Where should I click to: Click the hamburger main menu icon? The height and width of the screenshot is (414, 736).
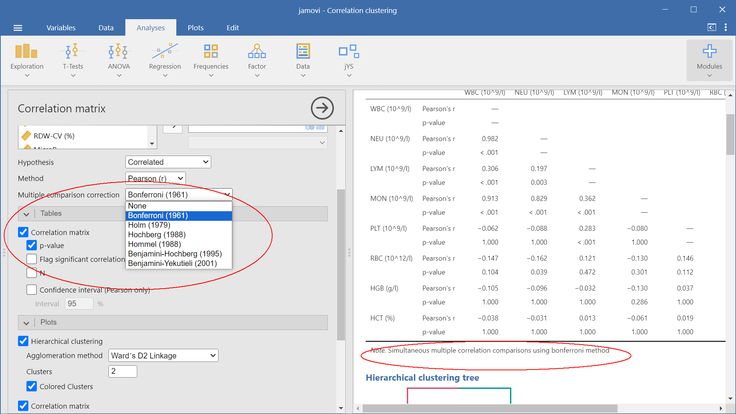(18, 28)
